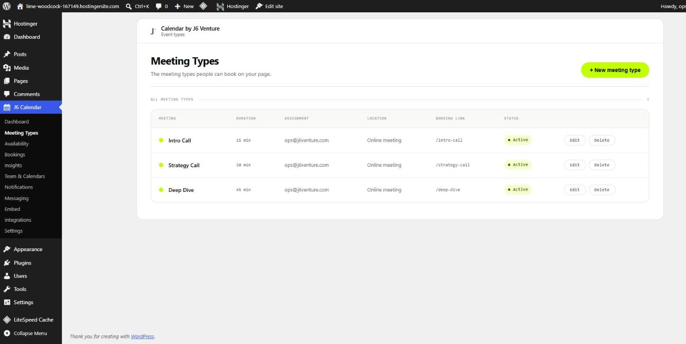Open the Notifications submenu item
Image resolution: width=686 pixels, height=344 pixels.
18,187
